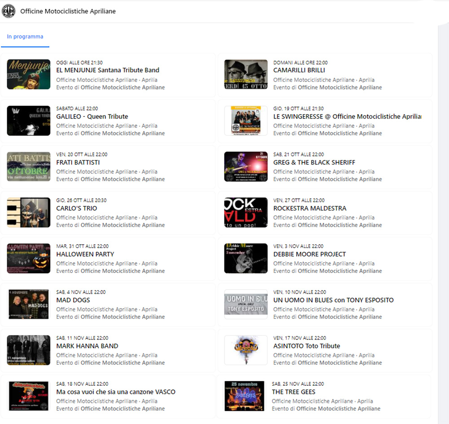Open the ROCKESTRA MALDESTRA event link
Screen dimensions: 449x424
pyautogui.click(x=309, y=208)
